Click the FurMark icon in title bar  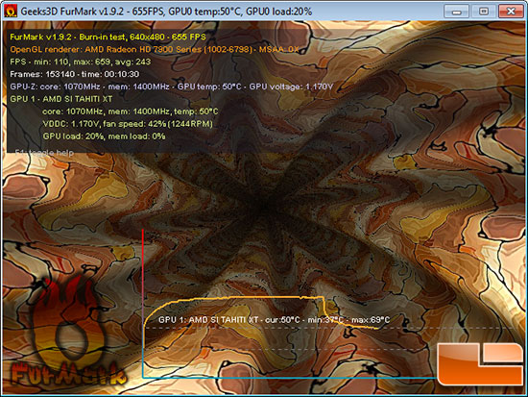11,11
